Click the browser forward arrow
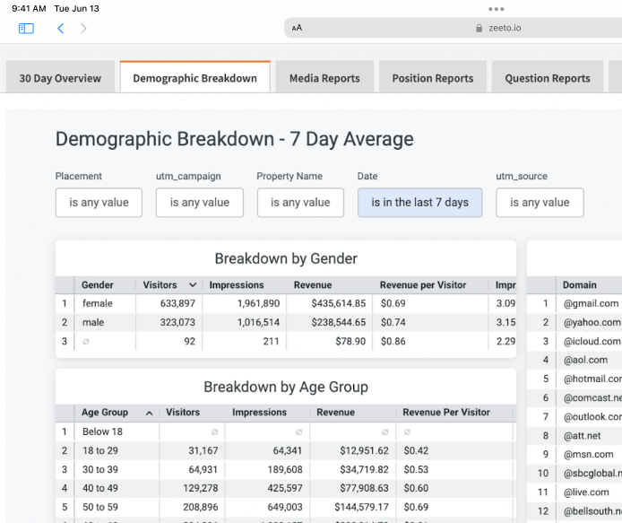This screenshot has width=622, height=523. coord(83,29)
